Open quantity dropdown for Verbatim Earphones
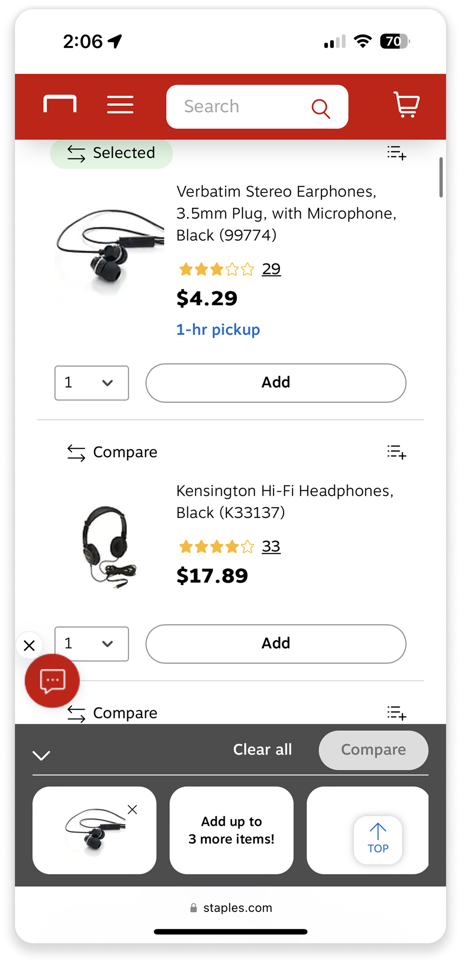 (92, 383)
